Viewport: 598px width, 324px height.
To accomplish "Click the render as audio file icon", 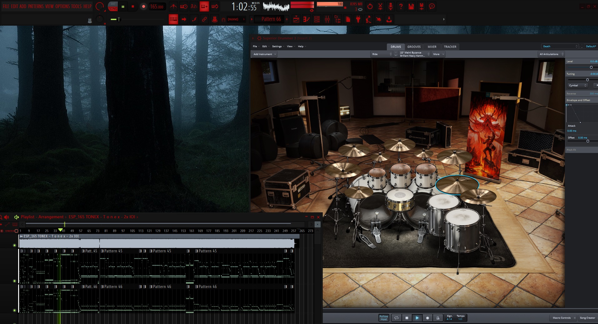I will (x=421, y=6).
